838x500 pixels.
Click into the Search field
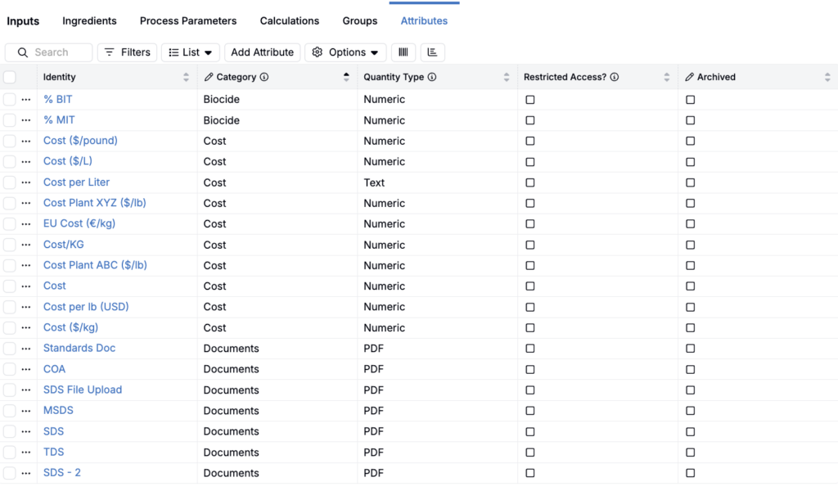click(x=57, y=52)
